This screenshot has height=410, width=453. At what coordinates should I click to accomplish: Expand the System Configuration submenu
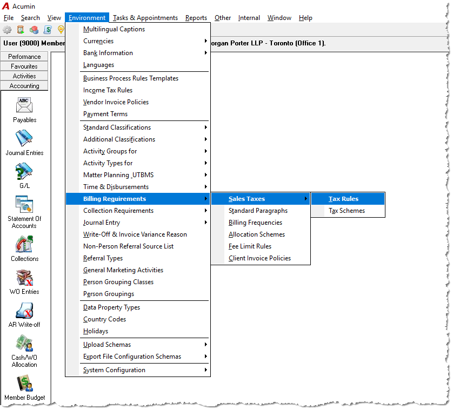137,370
